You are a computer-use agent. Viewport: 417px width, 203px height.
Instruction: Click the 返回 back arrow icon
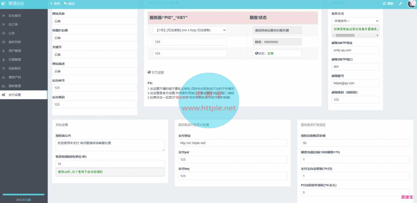65,4
